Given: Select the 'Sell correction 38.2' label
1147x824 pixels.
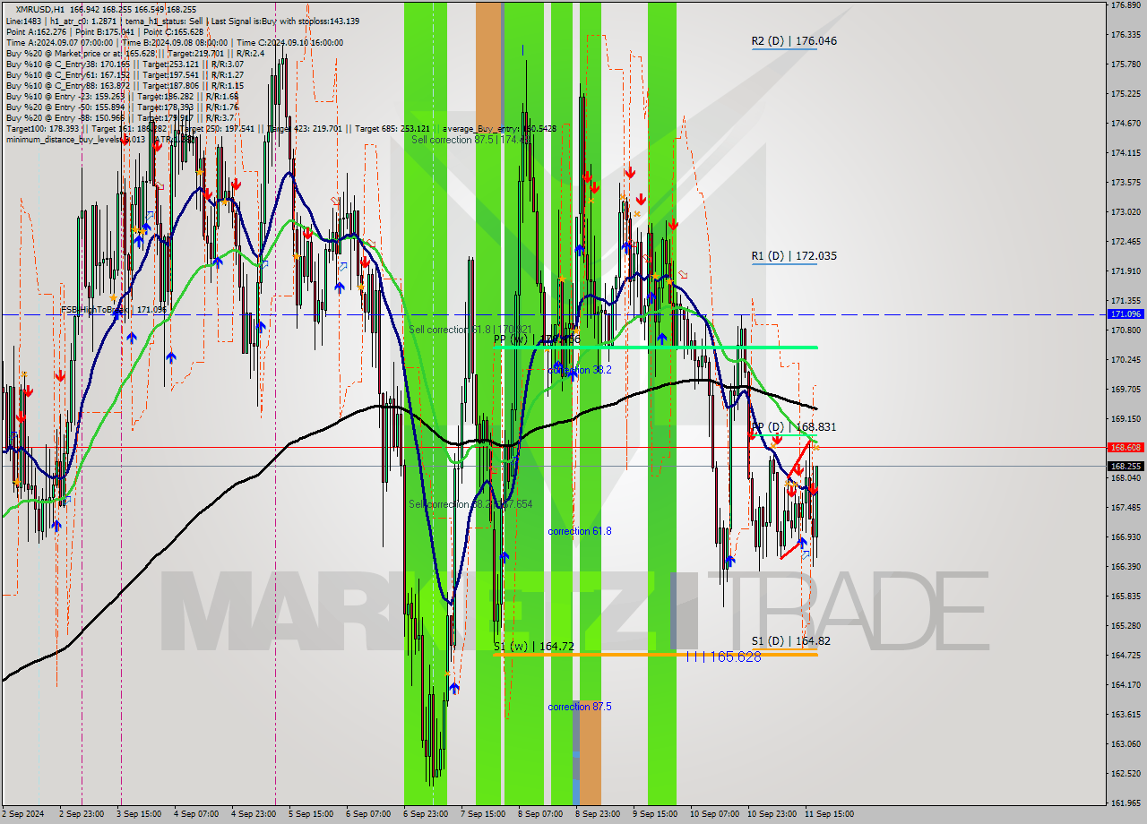Looking at the screenshot, I should [470, 504].
